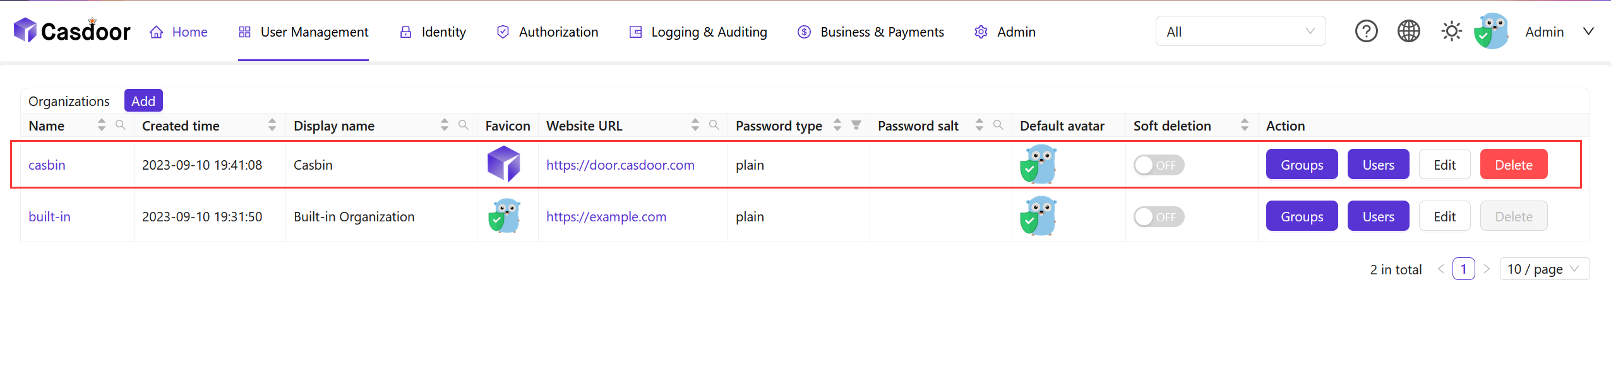Open the Logging & Auditing menu

(698, 32)
